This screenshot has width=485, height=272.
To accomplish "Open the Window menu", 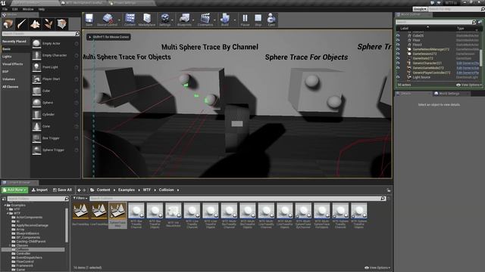I will tap(28, 9).
